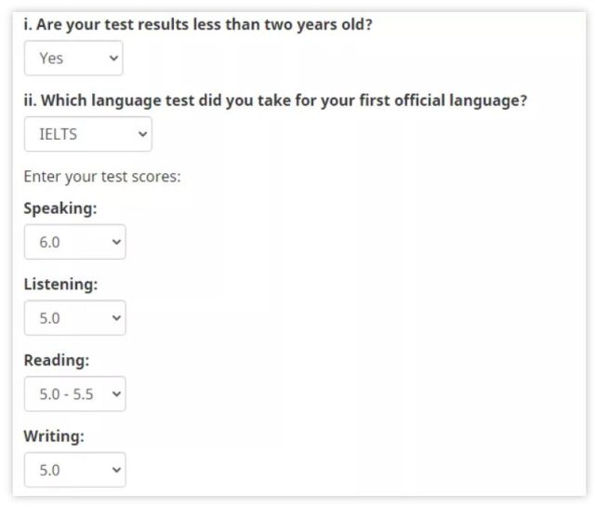This screenshot has height=508, width=595.
Task: Click the chevron arrow in the Listening dropdown
Action: pyautogui.click(x=115, y=318)
